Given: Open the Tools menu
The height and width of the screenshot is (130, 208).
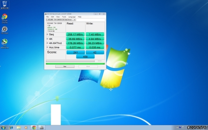Looking at the screenshot, I should [x=64, y=17].
